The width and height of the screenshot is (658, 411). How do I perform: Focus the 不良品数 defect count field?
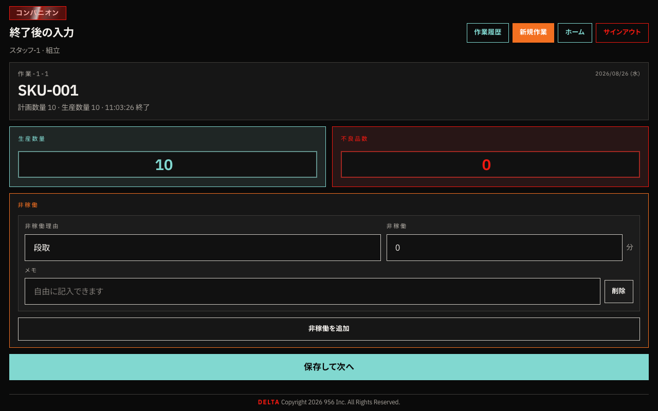pos(490,164)
